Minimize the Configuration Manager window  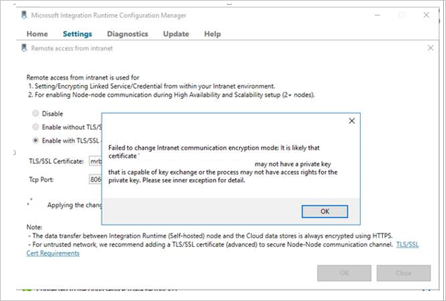[376, 14]
